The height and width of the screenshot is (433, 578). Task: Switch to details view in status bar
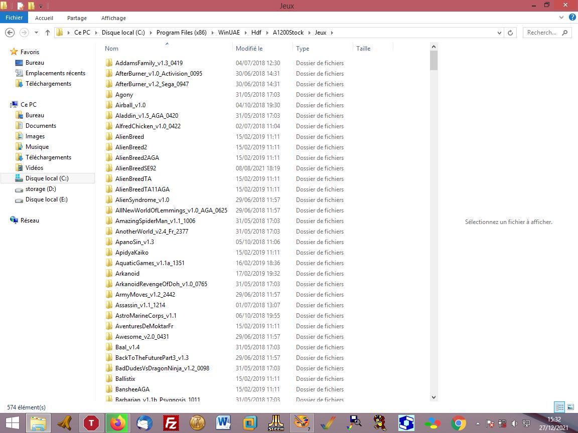[x=559, y=407]
